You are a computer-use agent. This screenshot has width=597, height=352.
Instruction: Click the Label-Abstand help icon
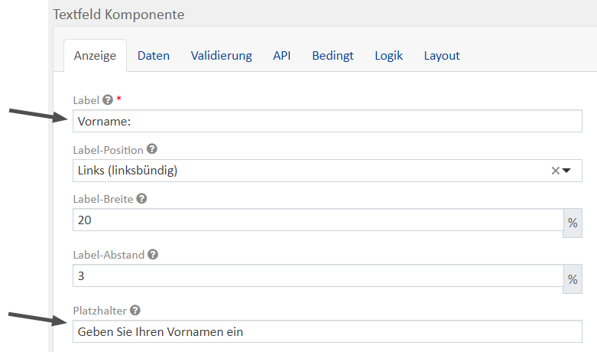tap(153, 255)
